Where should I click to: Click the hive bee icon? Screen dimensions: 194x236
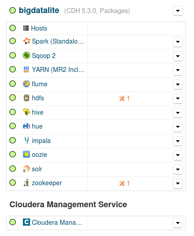click(26, 112)
